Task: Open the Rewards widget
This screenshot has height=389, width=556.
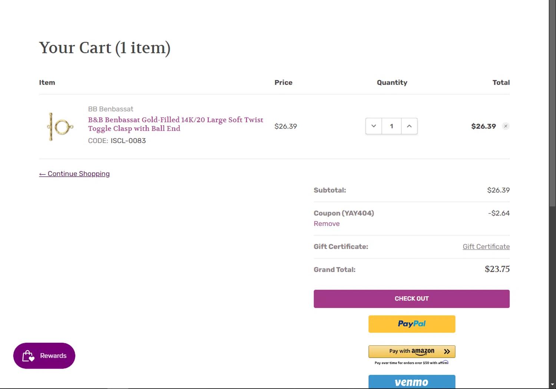Action: (44, 356)
